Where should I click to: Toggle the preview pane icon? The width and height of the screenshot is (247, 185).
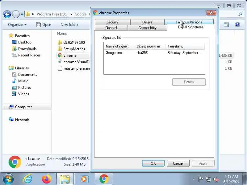[x=226, y=25]
